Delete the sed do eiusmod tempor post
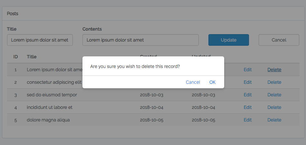Viewport: 306px width, 145px height. pos(274,95)
